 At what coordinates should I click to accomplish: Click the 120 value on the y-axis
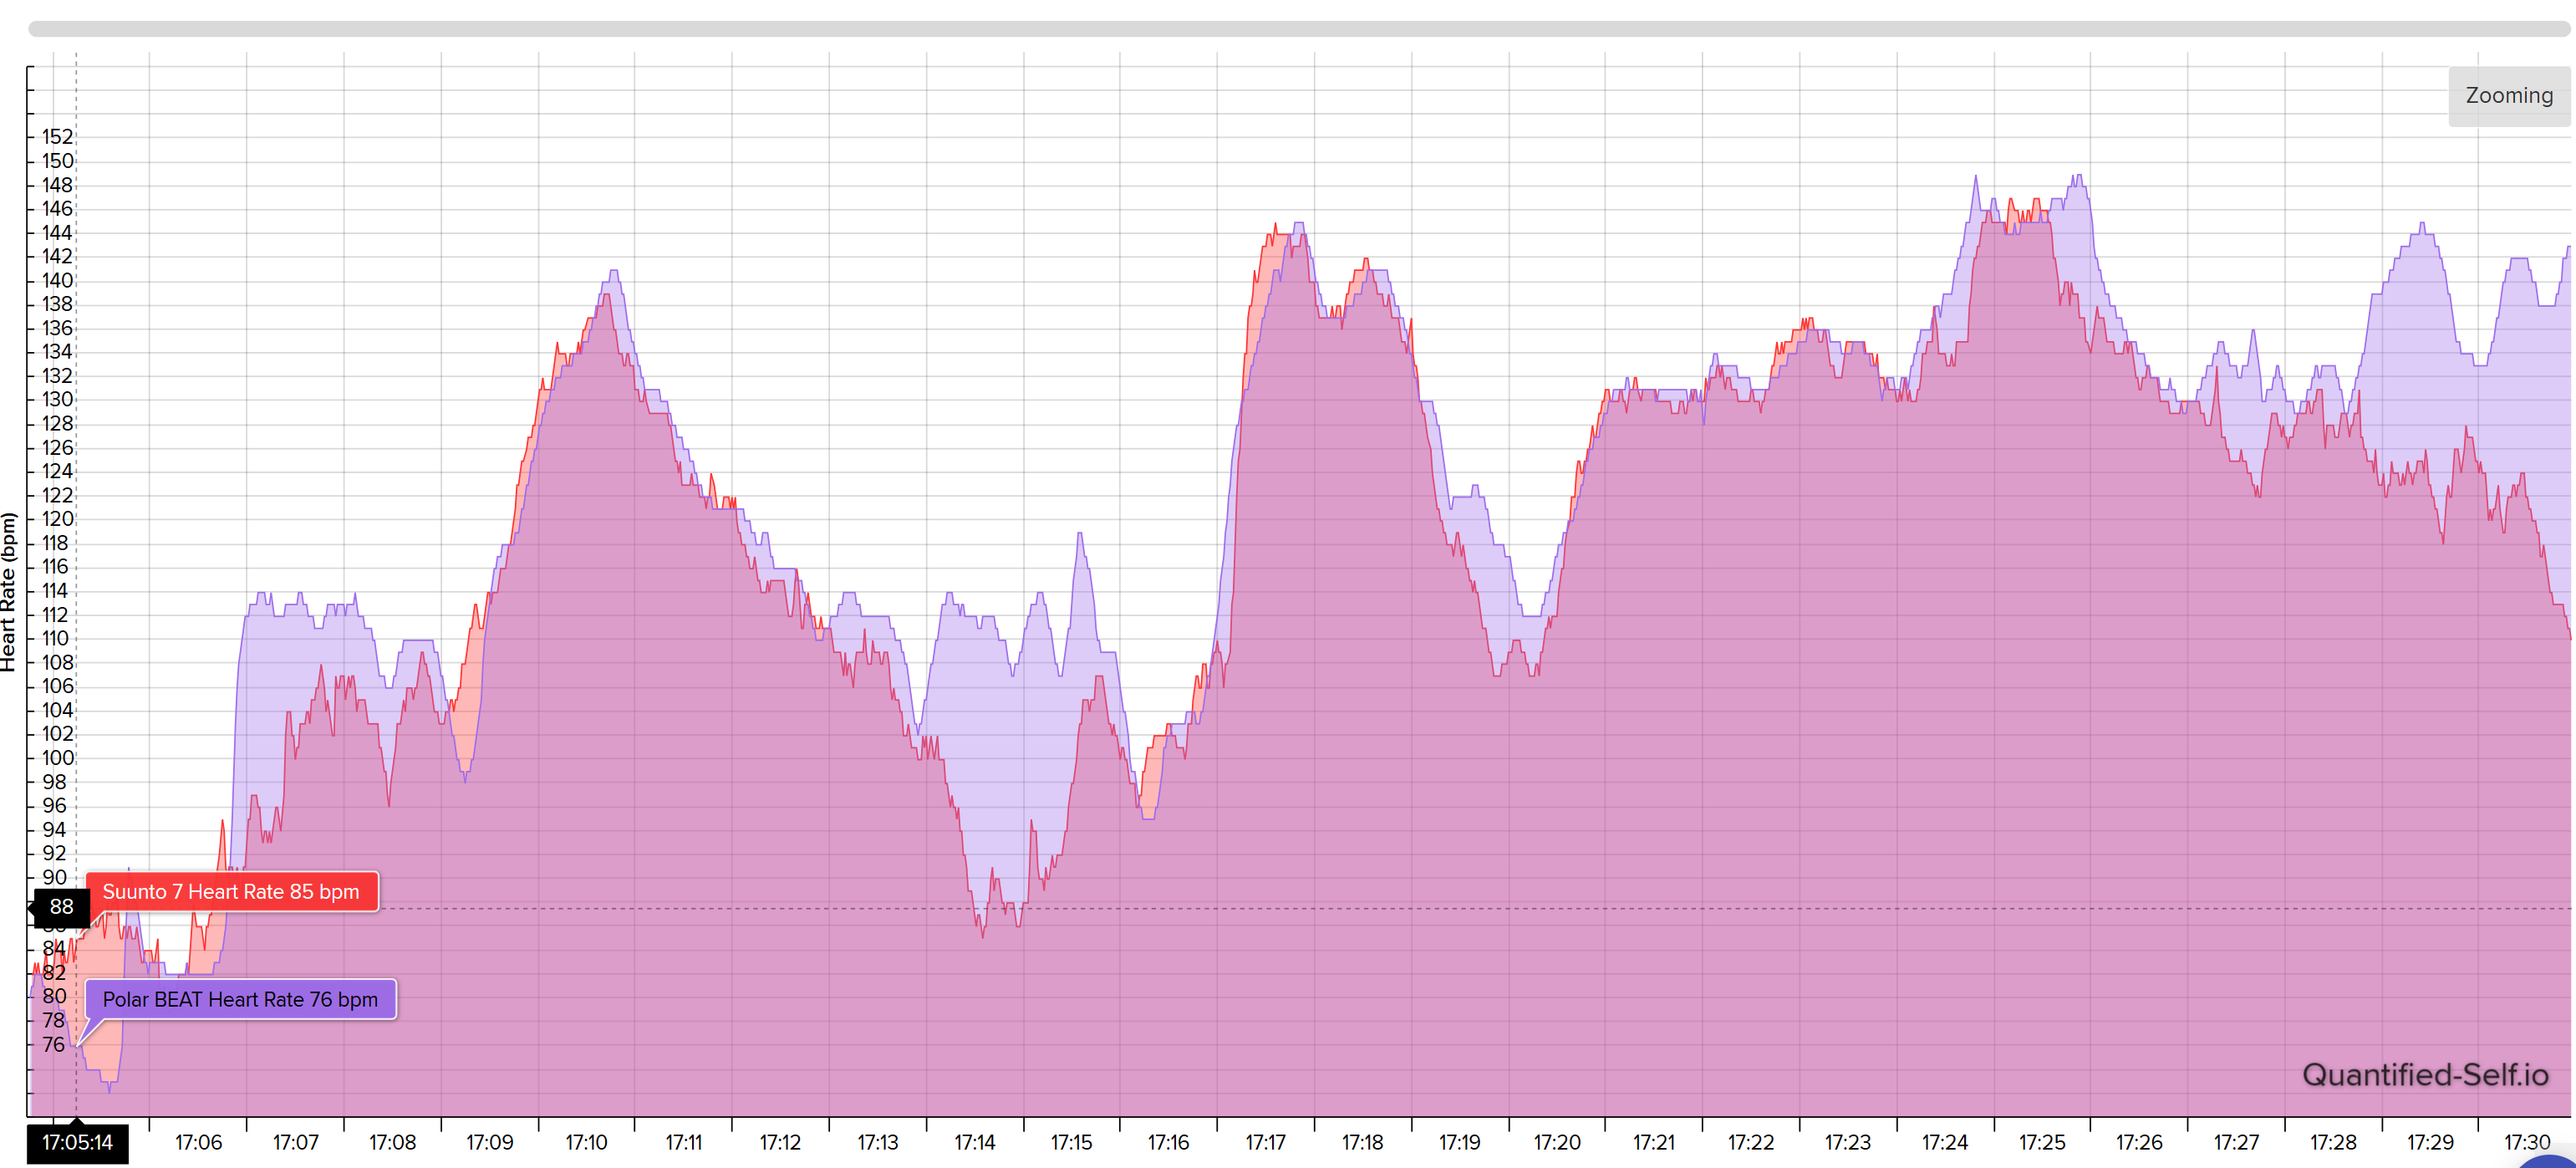[57, 519]
